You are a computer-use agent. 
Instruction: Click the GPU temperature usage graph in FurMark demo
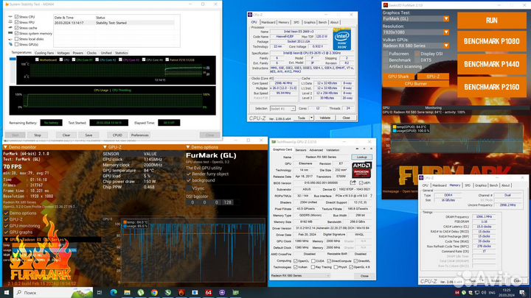click(193, 250)
